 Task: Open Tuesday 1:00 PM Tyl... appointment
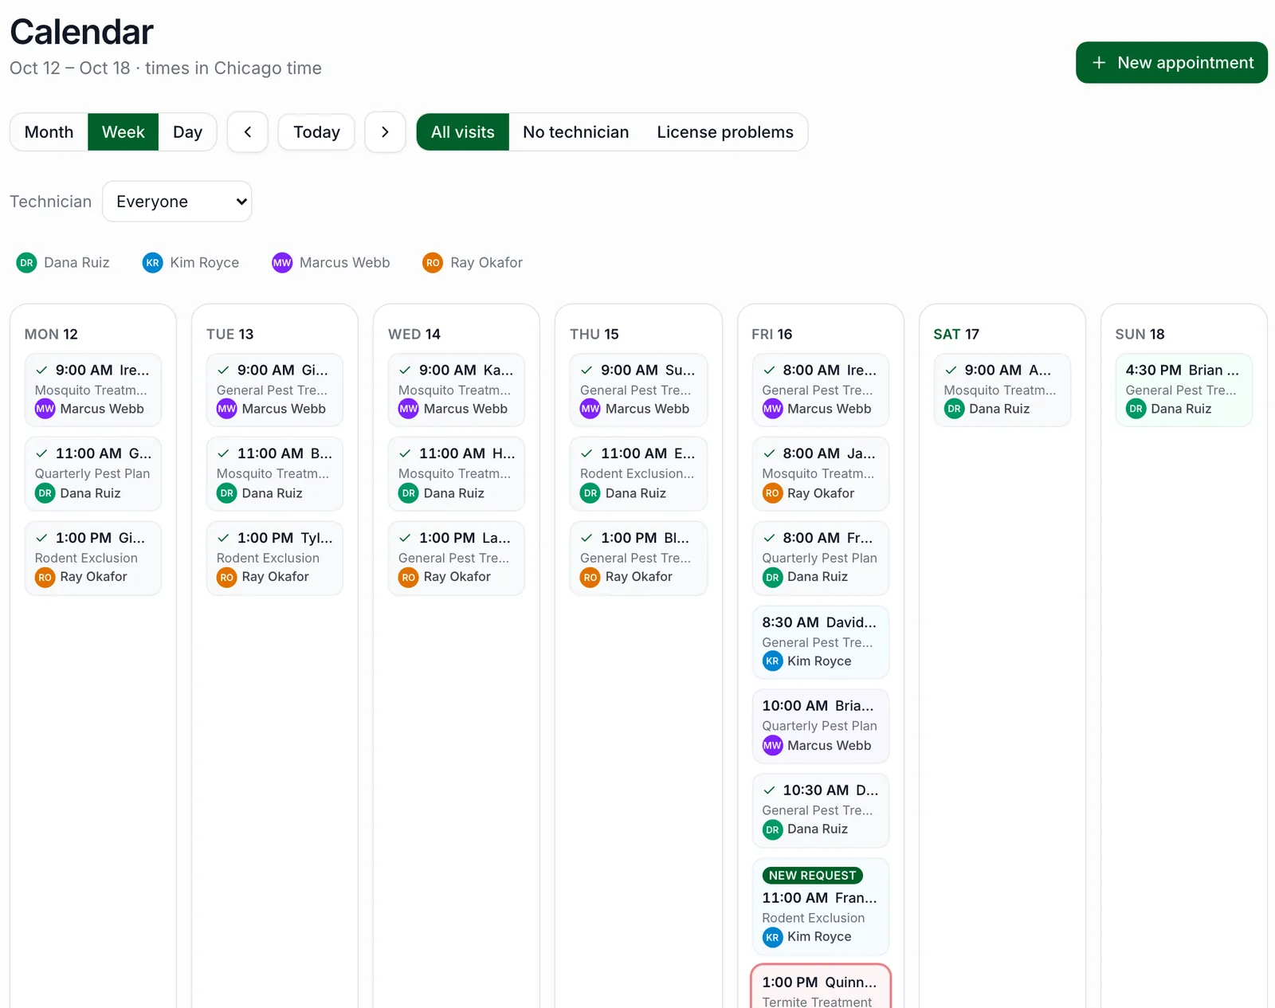point(275,558)
